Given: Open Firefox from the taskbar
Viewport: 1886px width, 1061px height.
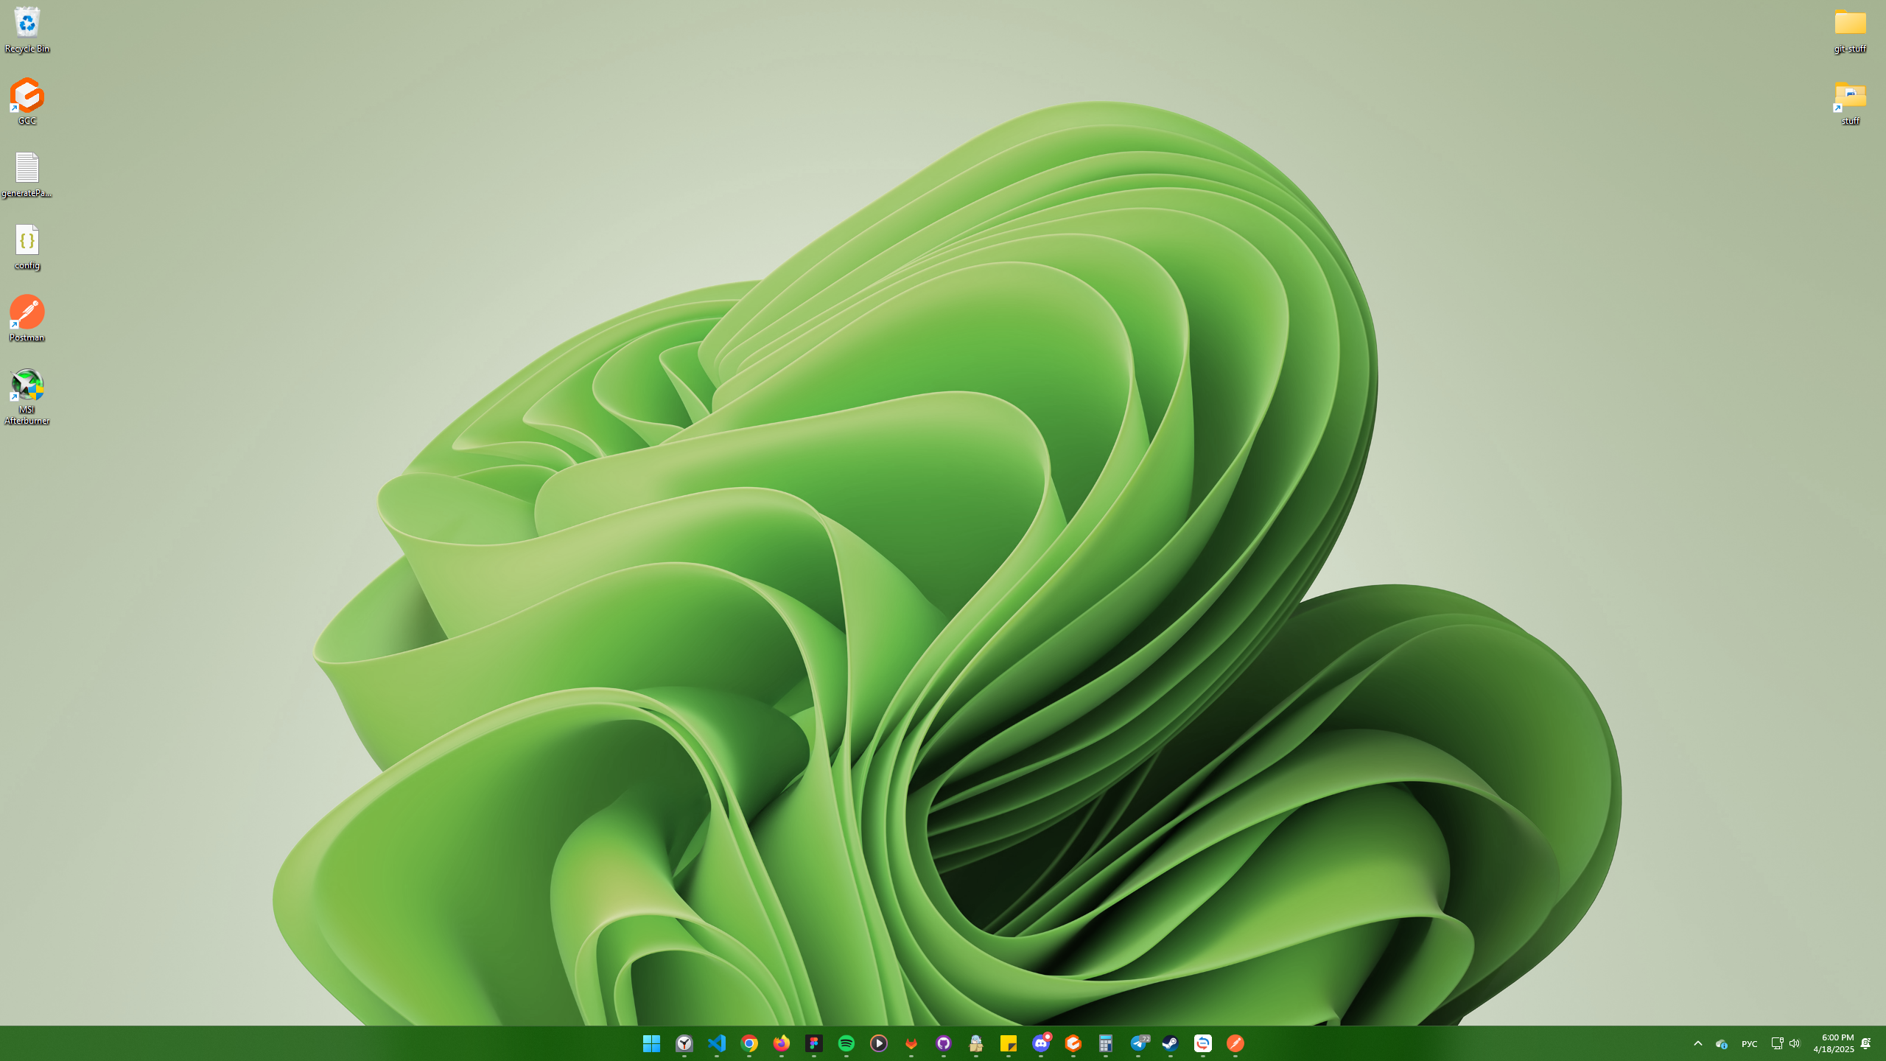Looking at the screenshot, I should pos(782,1043).
